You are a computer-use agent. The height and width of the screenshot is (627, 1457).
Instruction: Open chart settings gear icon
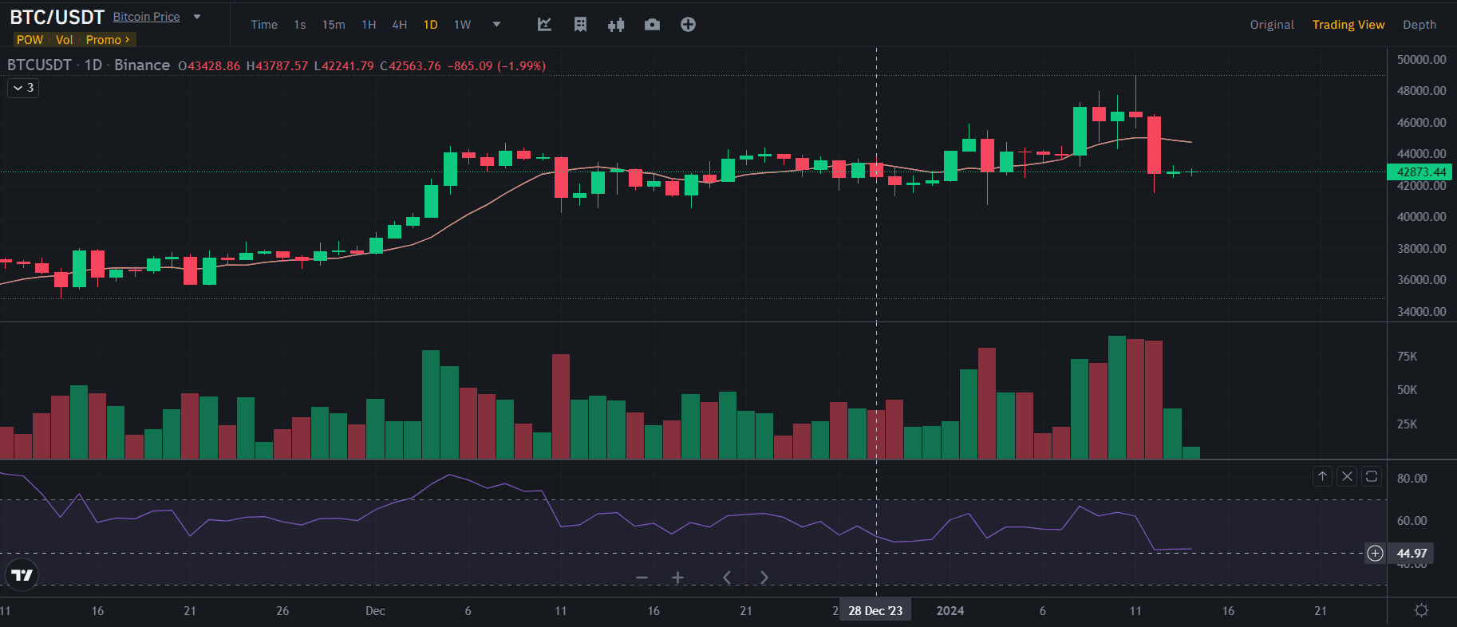pos(1421,610)
